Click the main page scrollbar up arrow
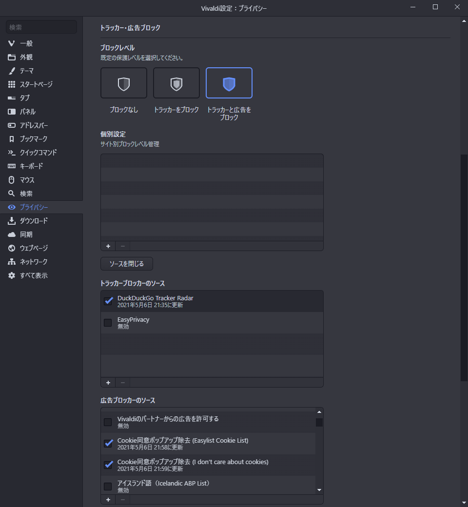 pyautogui.click(x=464, y=21)
